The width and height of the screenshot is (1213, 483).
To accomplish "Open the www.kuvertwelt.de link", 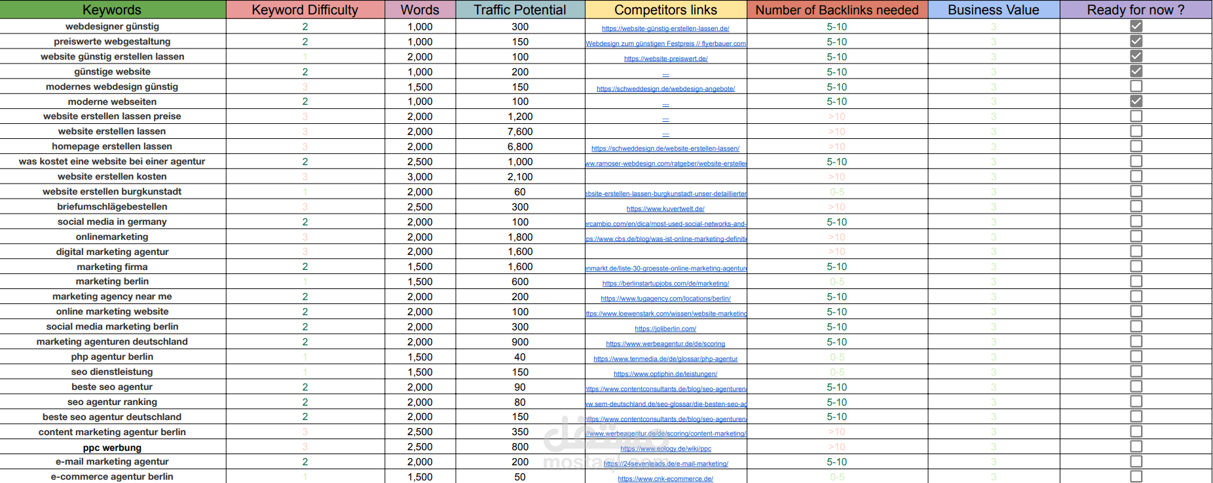I will 665,209.
